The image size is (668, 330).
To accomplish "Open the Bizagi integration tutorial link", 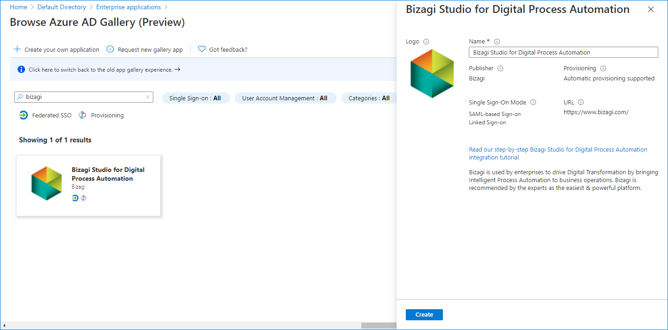I will pyautogui.click(x=558, y=153).
